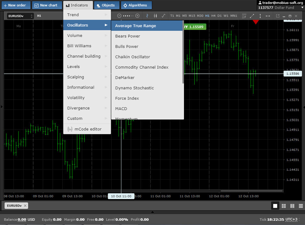
Task: Set timeframe to MN1
Action: [234, 16]
